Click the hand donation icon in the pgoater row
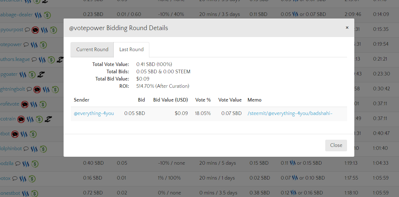The width and height of the screenshot is (399, 197). [41, 74]
